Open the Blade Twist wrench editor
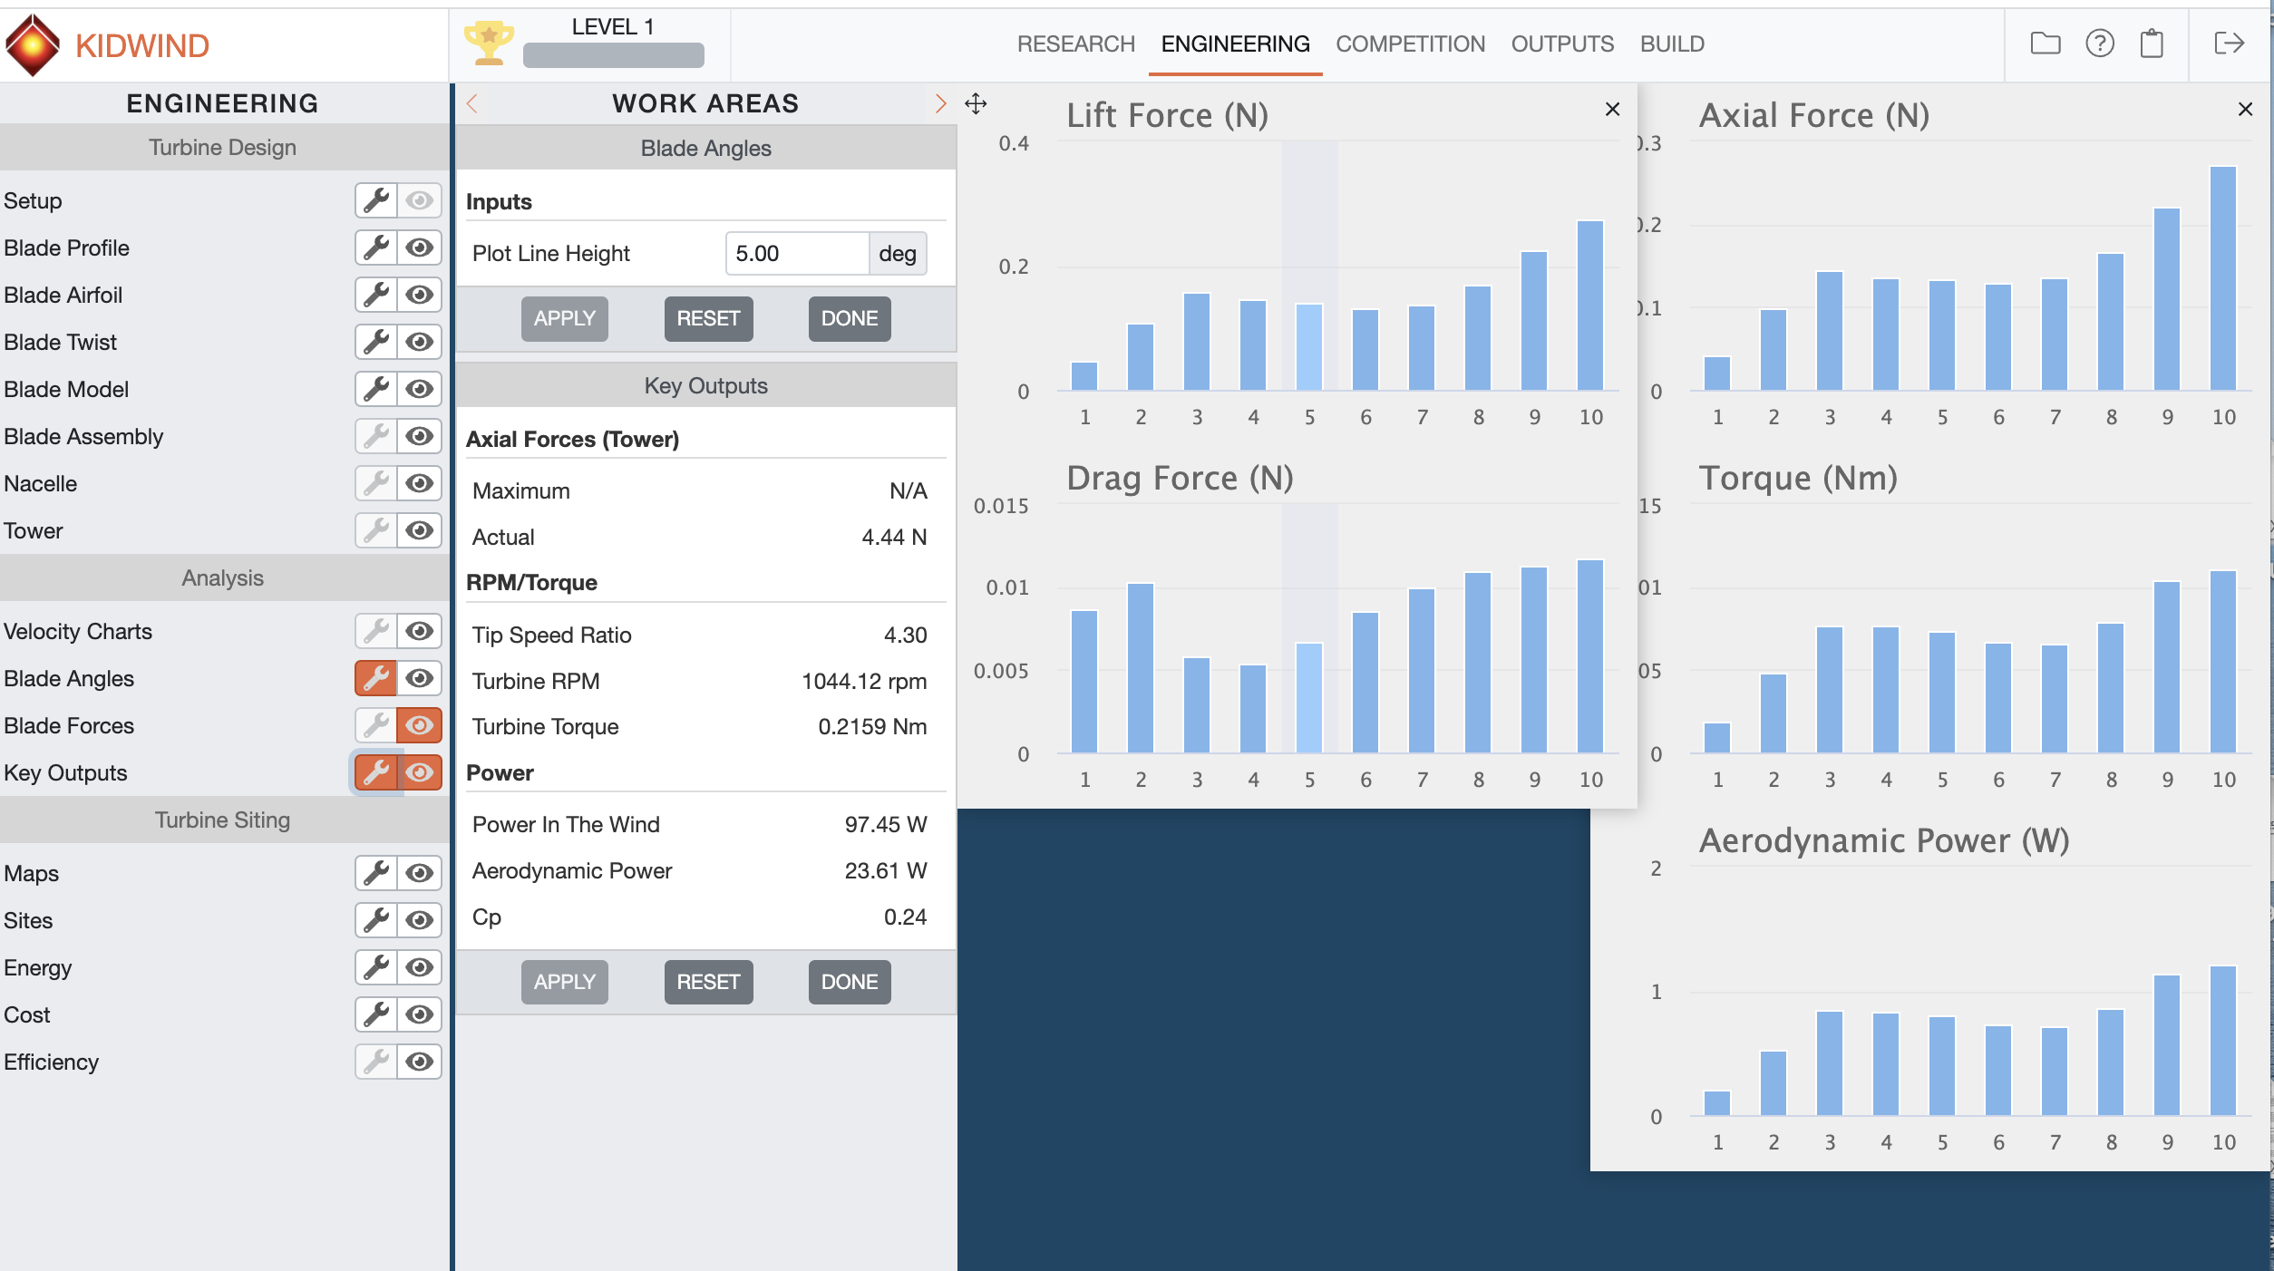Image resolution: width=2274 pixels, height=1271 pixels. tap(376, 342)
